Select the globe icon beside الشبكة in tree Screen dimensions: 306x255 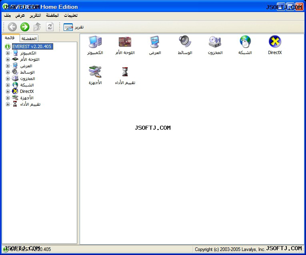point(15,85)
